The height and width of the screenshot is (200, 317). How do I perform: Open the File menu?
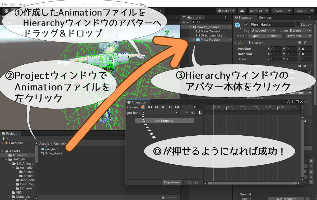pos(4,4)
